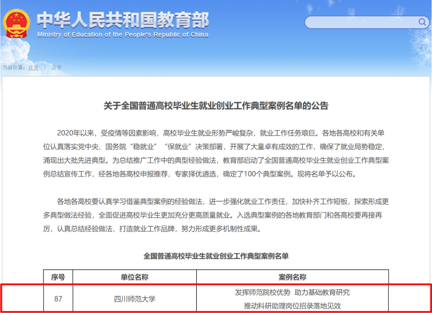Click the paragraph beginning 2020年以来
Screen dimensions: 432x313
click(216, 154)
